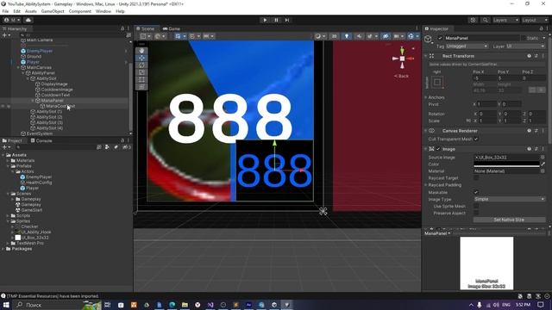This screenshot has height=310, width=552.
Task: Toggle scene audio icon
Action: coord(359,36)
